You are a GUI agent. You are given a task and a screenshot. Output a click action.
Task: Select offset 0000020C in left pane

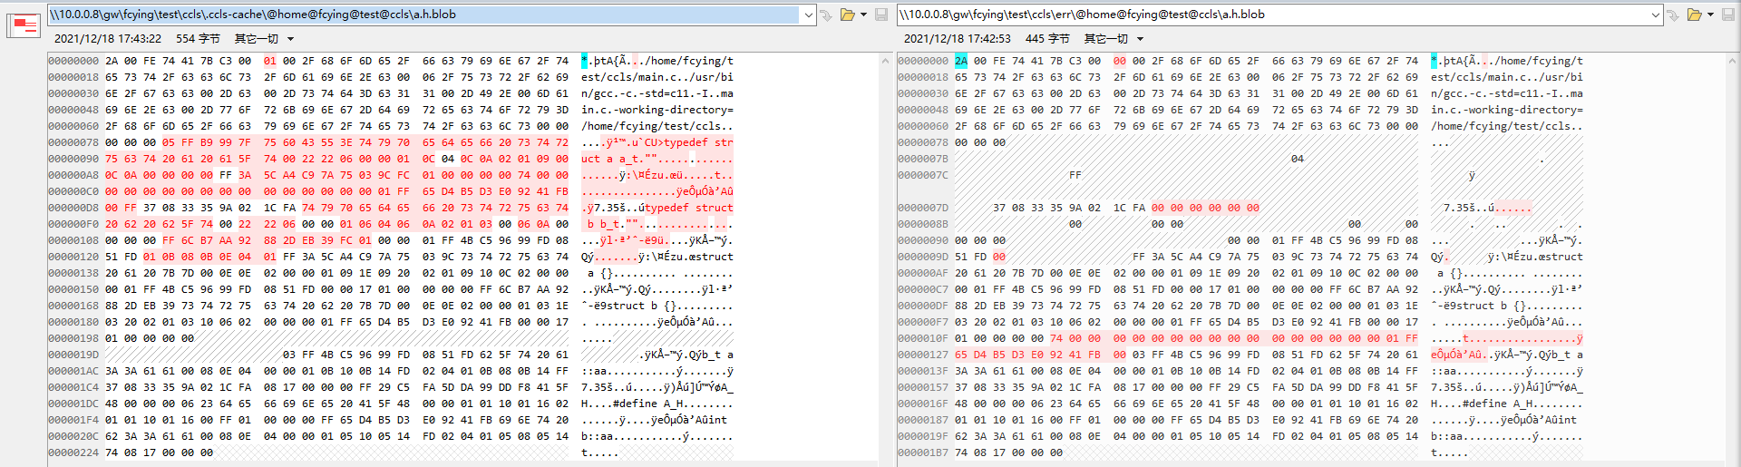[73, 436]
